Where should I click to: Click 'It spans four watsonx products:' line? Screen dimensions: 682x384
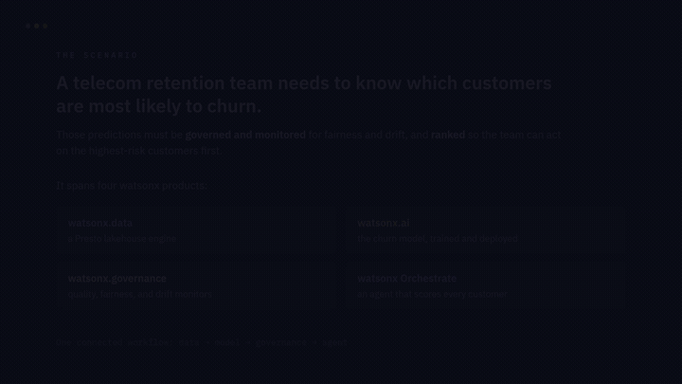pos(132,186)
